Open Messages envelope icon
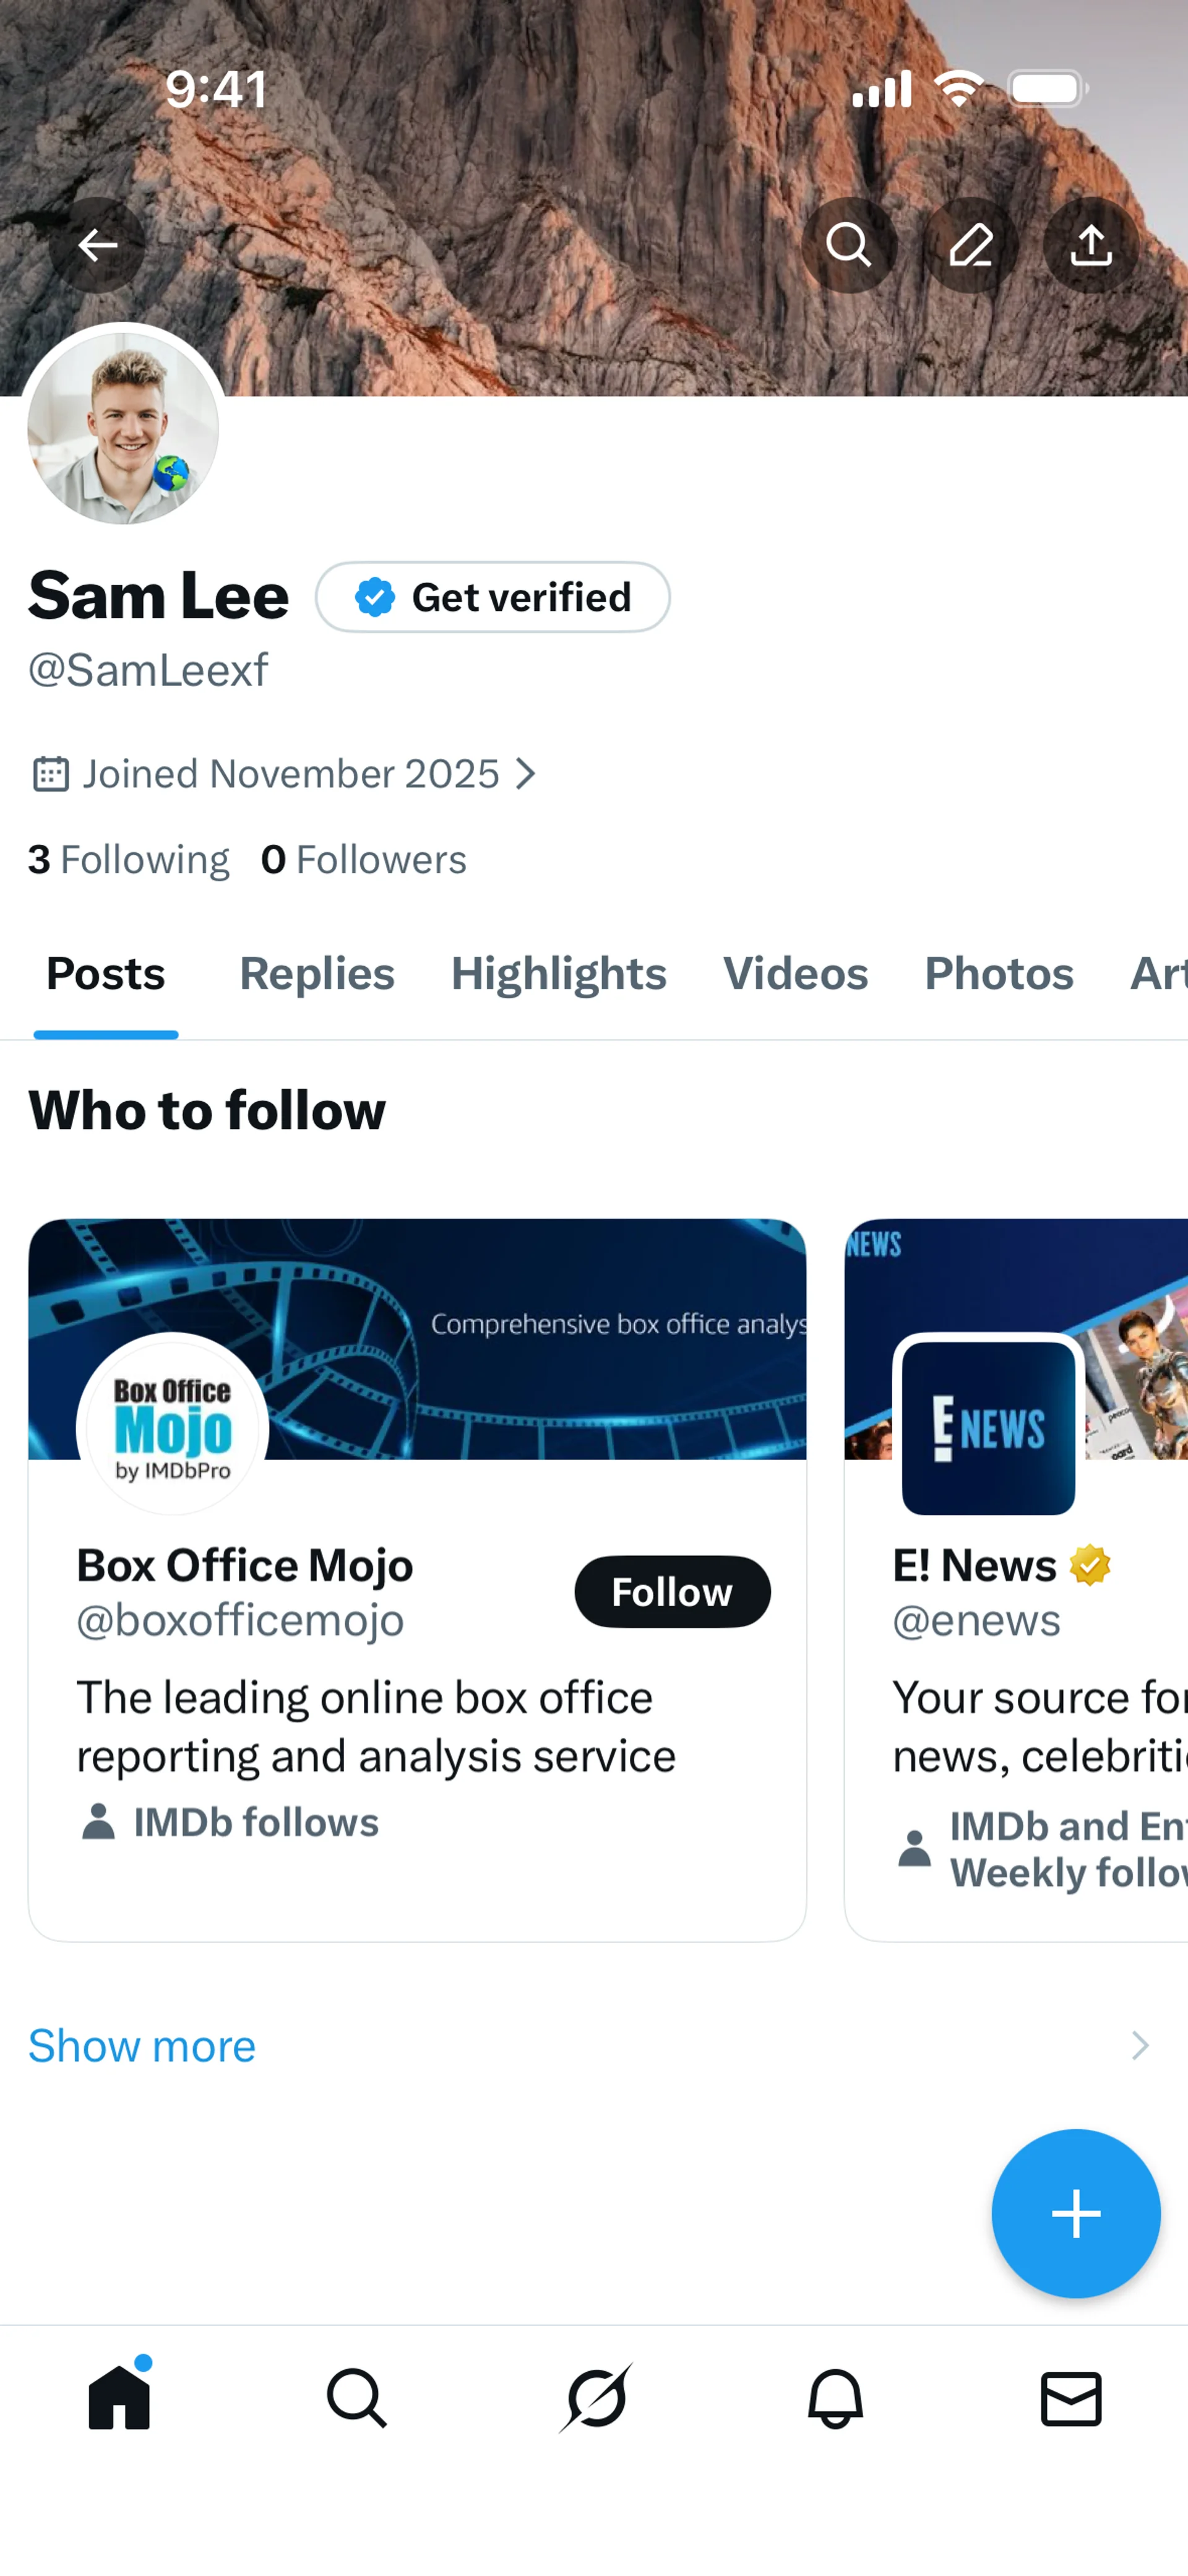The width and height of the screenshot is (1188, 2576). point(1071,2398)
